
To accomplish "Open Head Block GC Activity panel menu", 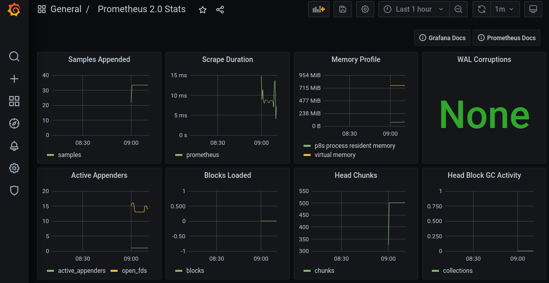I will (484, 175).
